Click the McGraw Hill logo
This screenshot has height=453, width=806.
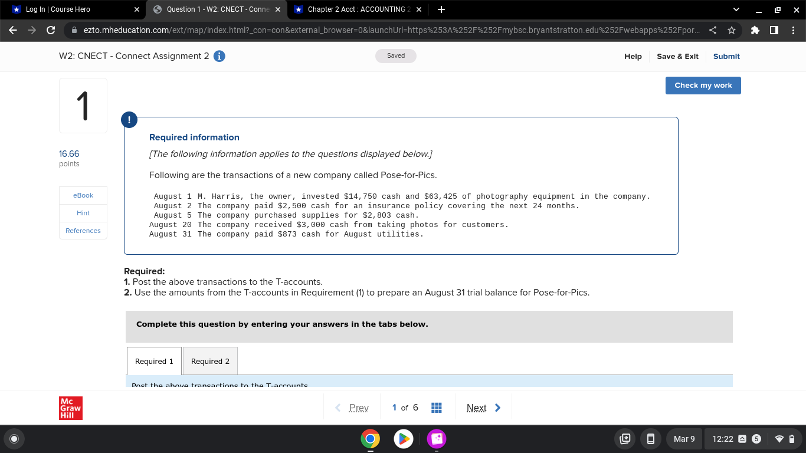(x=71, y=408)
